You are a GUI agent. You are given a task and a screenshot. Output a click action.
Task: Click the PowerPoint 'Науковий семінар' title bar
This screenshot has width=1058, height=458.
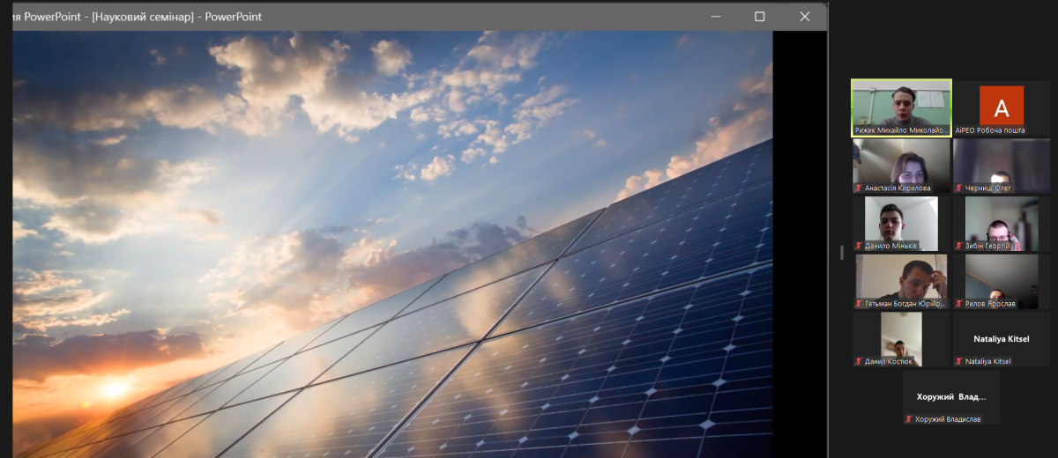point(353,17)
